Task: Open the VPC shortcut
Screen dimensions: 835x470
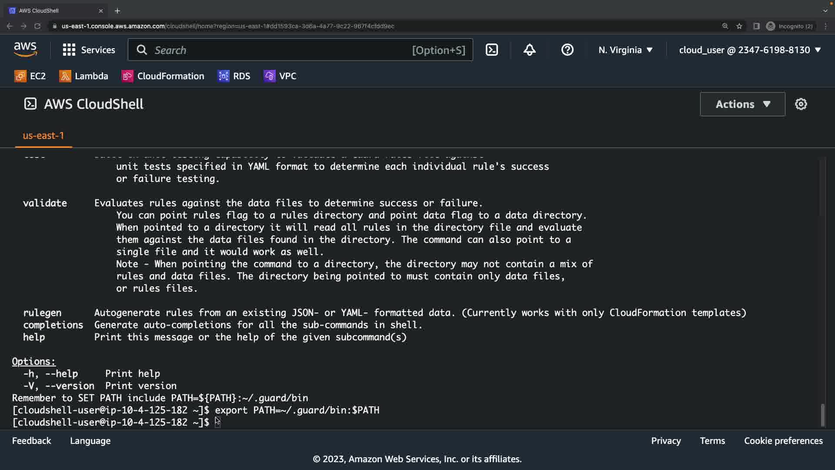Action: [280, 76]
